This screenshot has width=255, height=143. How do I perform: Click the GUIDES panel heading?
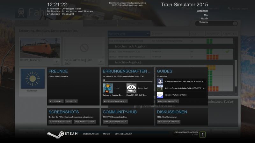[164, 71]
